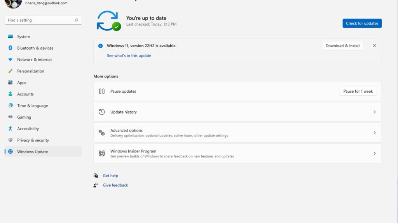Click Check for updates button

click(x=362, y=23)
